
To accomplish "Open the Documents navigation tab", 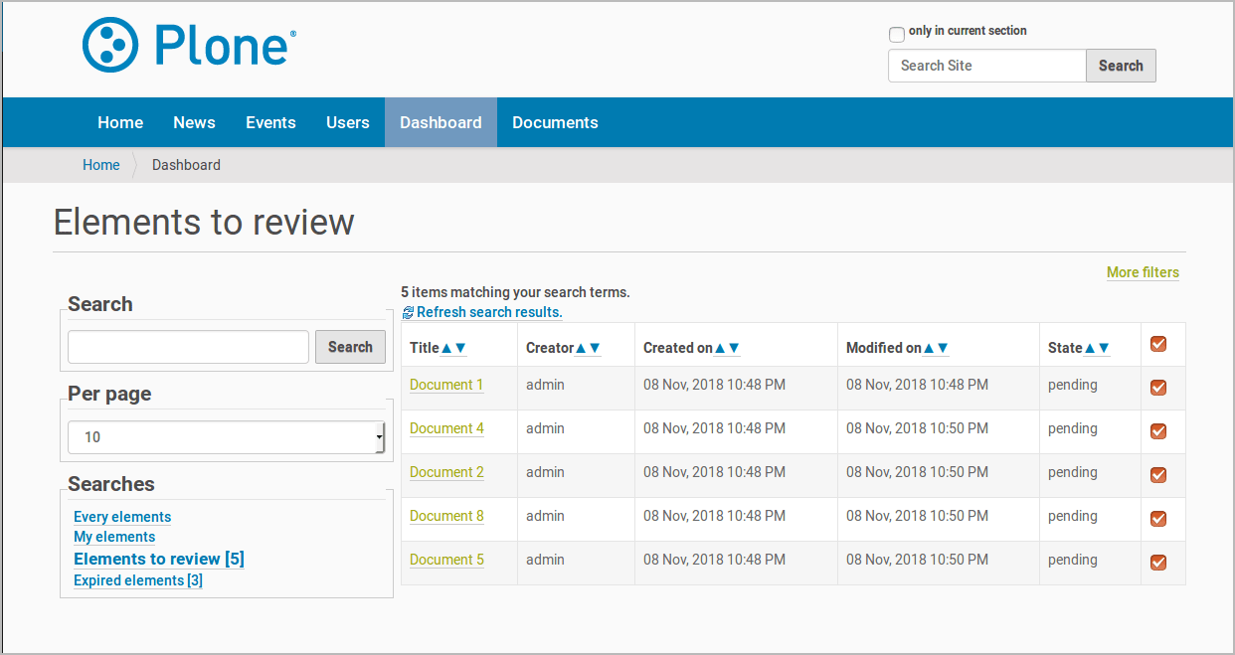I will 555,122.
